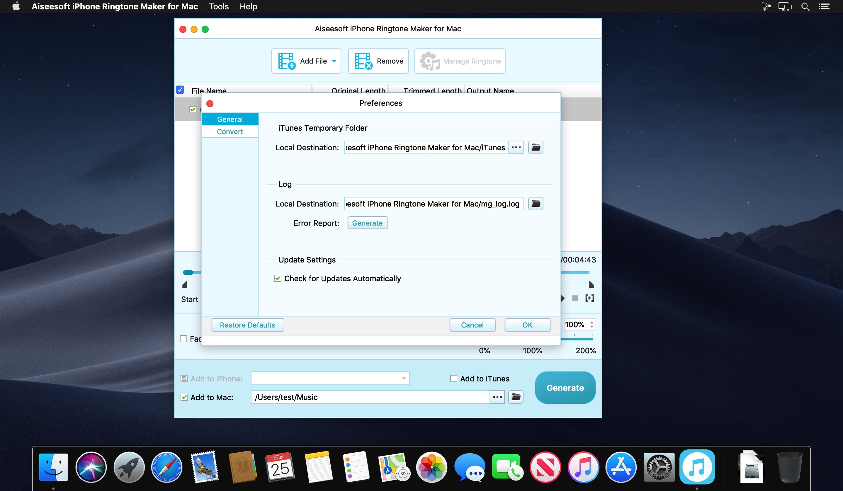Click the play-segment bracket icon
Screen dimensions: 843x491
pyautogui.click(x=589, y=298)
